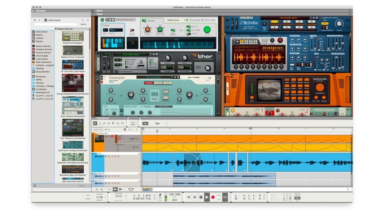This screenshot has width=384, height=216.
Task: Click the Run button on Dr. Octo Rex
Action: pyautogui.click(x=325, y=23)
